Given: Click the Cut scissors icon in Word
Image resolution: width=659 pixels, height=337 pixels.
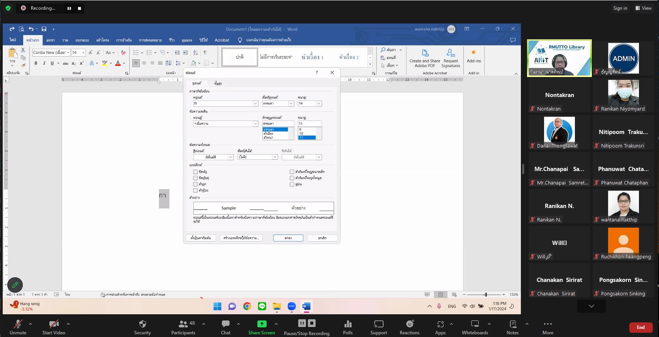Looking at the screenshot, I should tap(23, 50).
